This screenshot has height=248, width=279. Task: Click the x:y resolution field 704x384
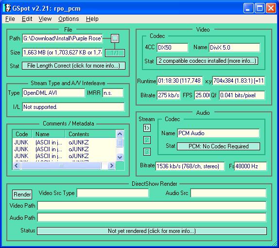pos(239,81)
